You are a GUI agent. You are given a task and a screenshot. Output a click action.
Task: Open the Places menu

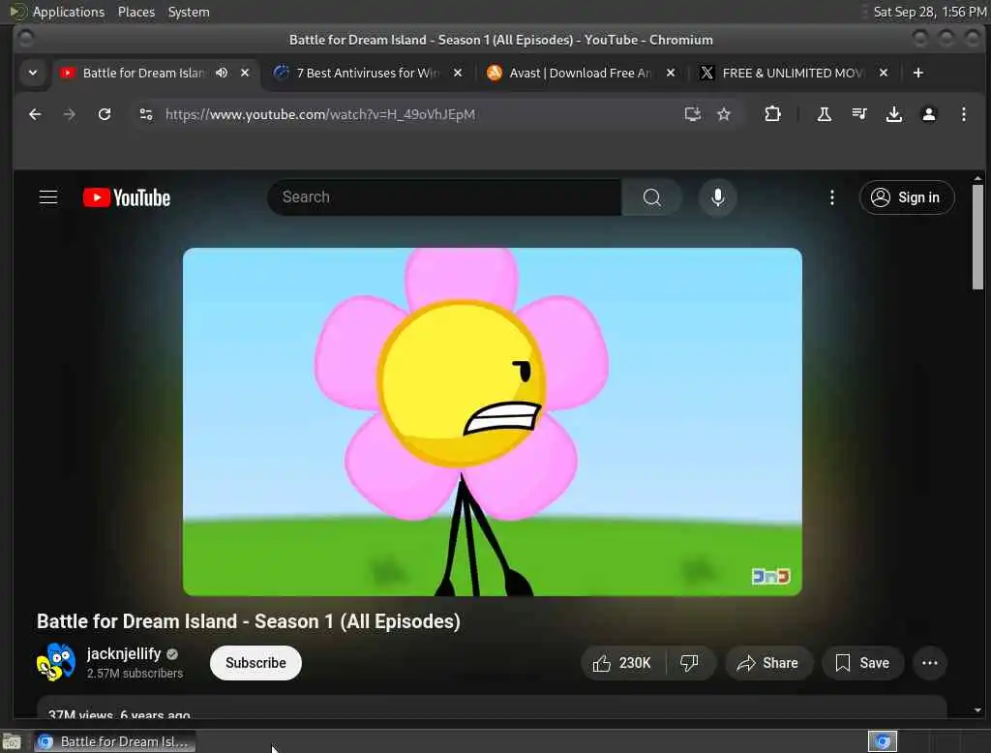click(136, 12)
